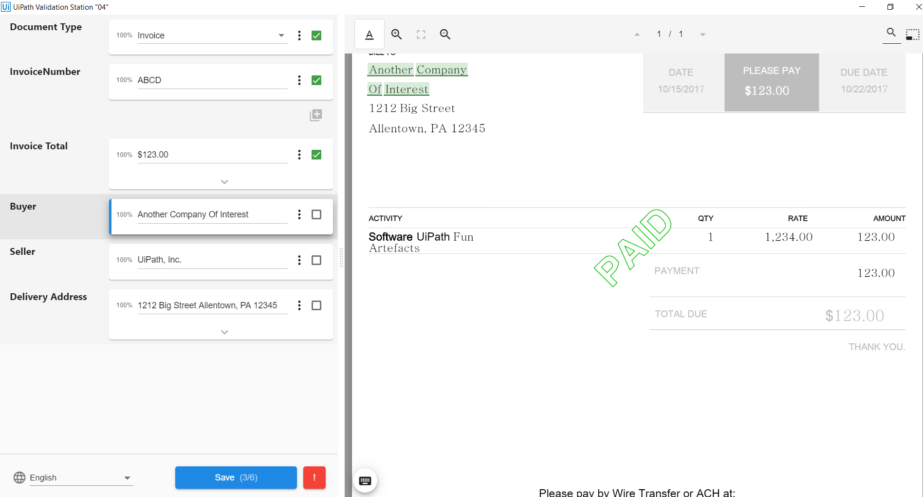Confirm the Buyer field checkbox
The image size is (923, 497).
[316, 214]
